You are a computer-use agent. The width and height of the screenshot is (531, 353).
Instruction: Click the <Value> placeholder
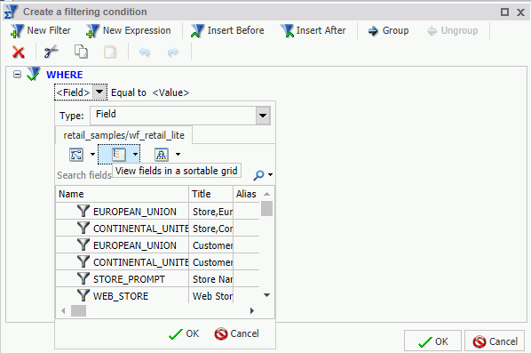(x=170, y=92)
